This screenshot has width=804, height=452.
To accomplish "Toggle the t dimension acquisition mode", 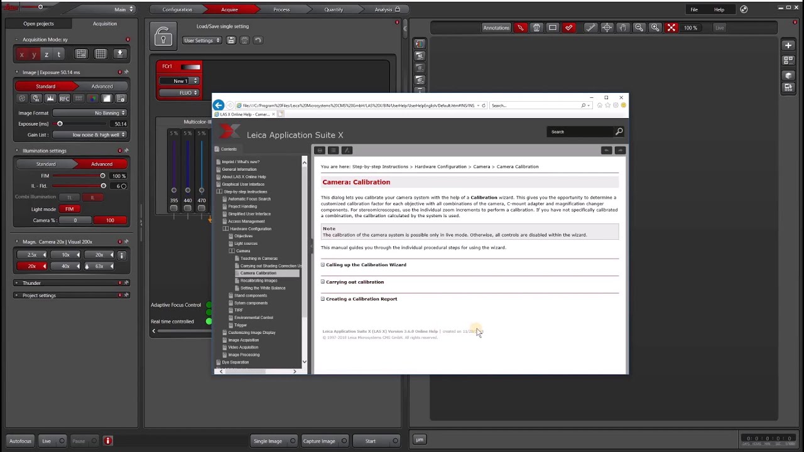I will tap(59, 55).
